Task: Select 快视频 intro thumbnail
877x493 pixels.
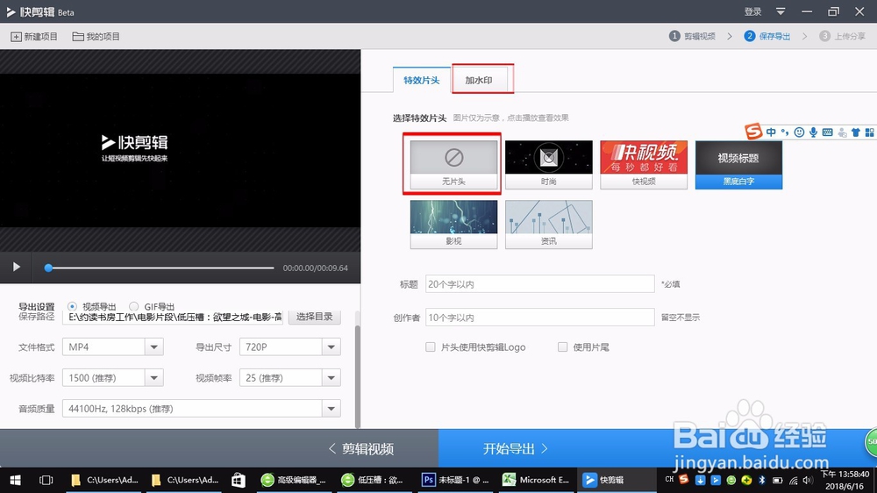Action: [644, 165]
